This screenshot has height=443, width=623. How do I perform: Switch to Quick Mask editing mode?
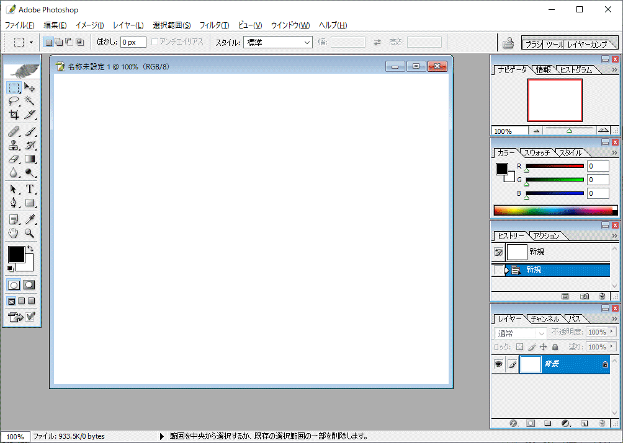(29, 285)
